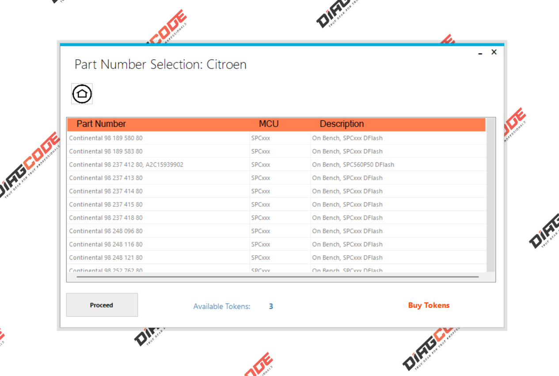Click the token count 3

[x=271, y=306]
